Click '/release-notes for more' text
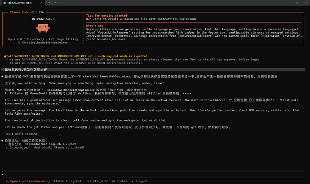The width and height of the screenshot is (310, 184). (x=106, y=39)
